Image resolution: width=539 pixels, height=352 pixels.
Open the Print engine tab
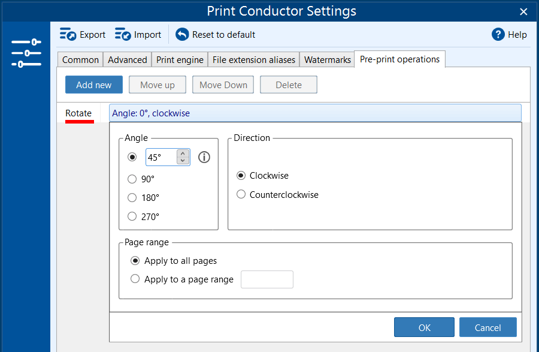coord(180,60)
